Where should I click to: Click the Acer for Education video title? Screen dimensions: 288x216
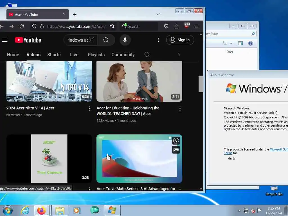(128, 111)
